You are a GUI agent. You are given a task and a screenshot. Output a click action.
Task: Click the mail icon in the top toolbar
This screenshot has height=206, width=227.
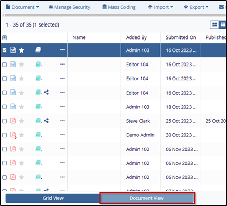tap(221, 7)
